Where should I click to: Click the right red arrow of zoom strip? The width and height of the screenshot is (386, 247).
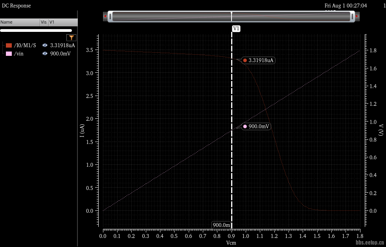point(357,16)
